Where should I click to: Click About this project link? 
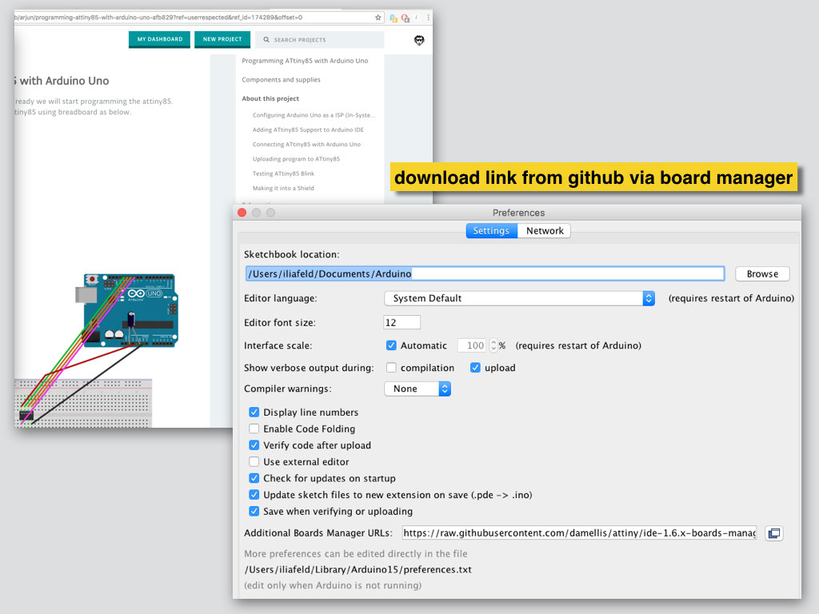(270, 98)
